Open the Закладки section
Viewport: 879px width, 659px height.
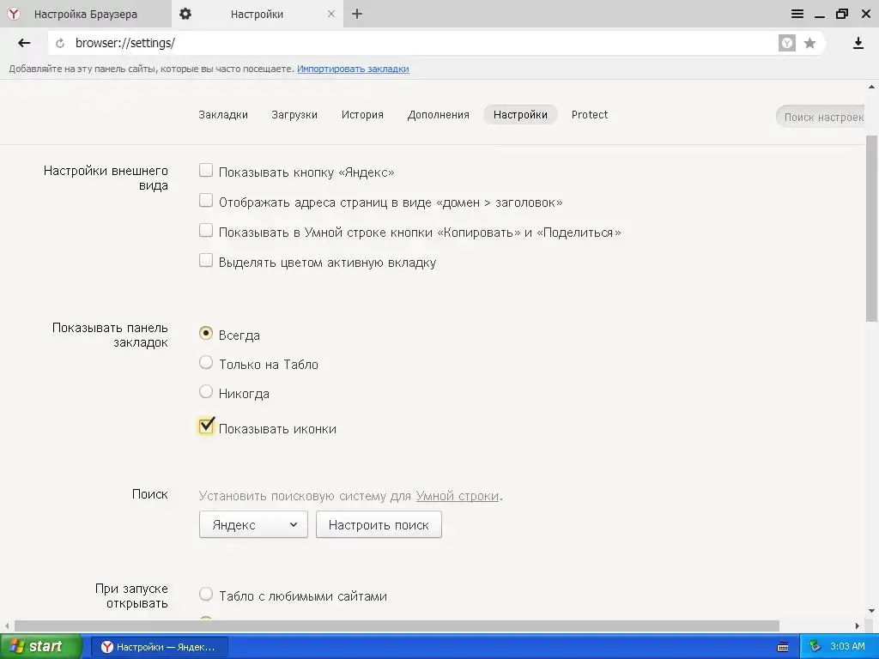tap(223, 115)
